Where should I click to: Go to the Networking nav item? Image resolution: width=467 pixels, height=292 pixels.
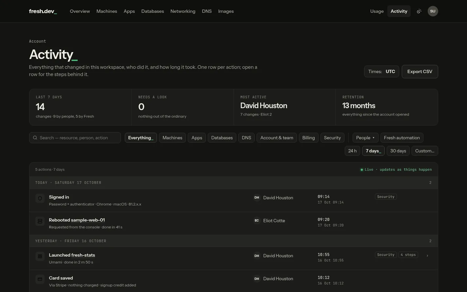tap(183, 11)
